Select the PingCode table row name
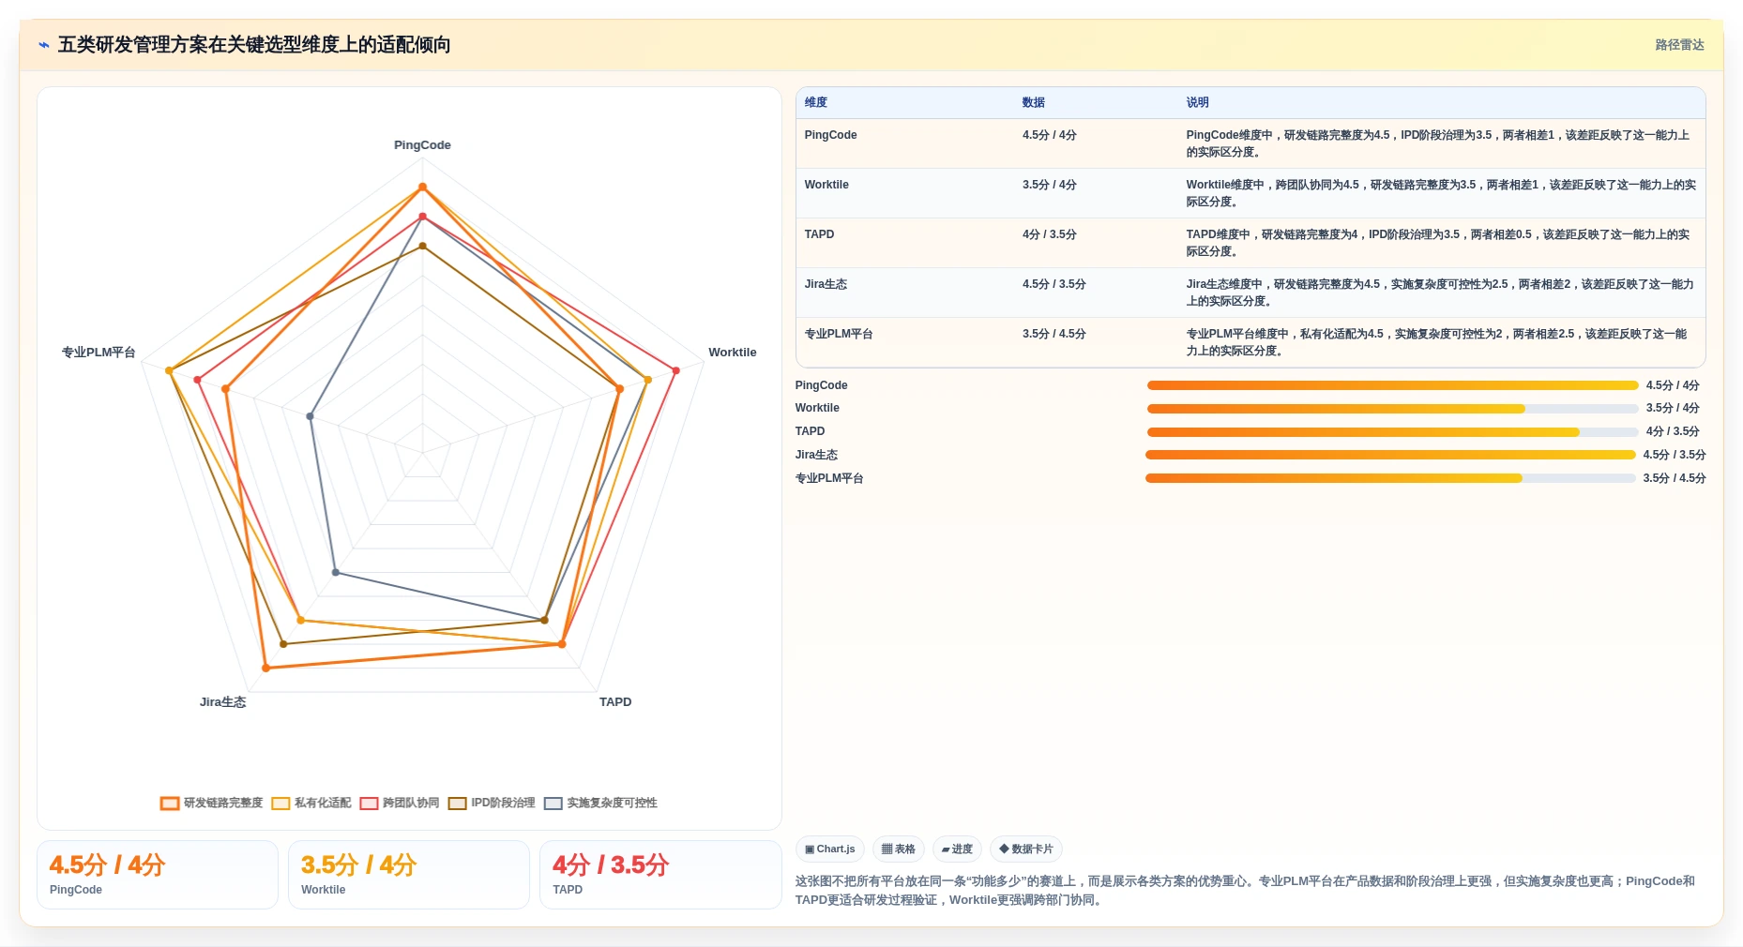The width and height of the screenshot is (1743, 947). click(x=830, y=135)
